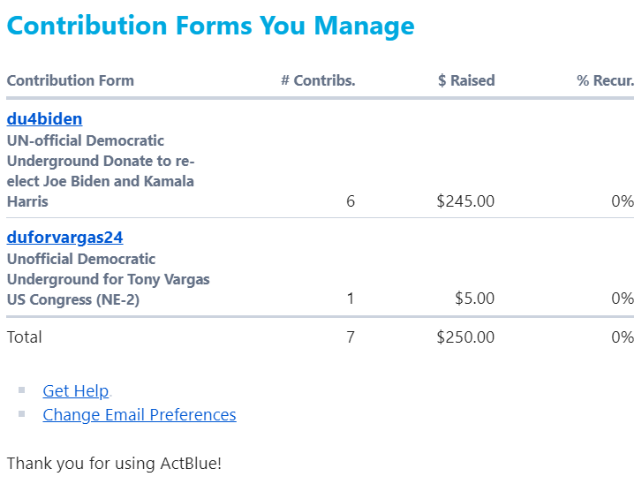Click the $245.00 raised amount
642x484 pixels.
465,201
